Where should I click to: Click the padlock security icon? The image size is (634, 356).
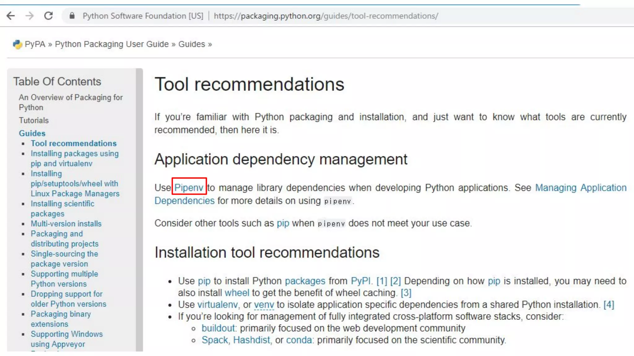coord(72,16)
